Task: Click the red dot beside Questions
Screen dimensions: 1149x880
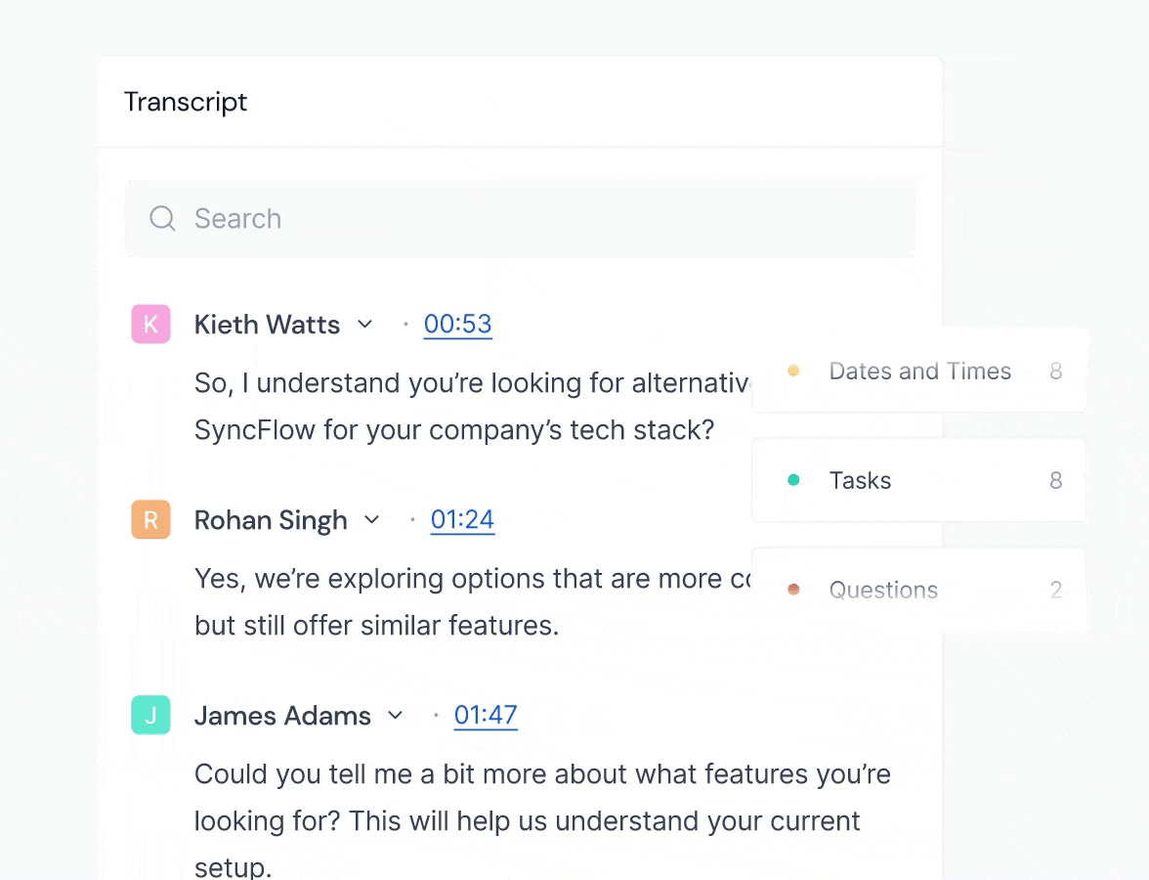Action: 794,590
